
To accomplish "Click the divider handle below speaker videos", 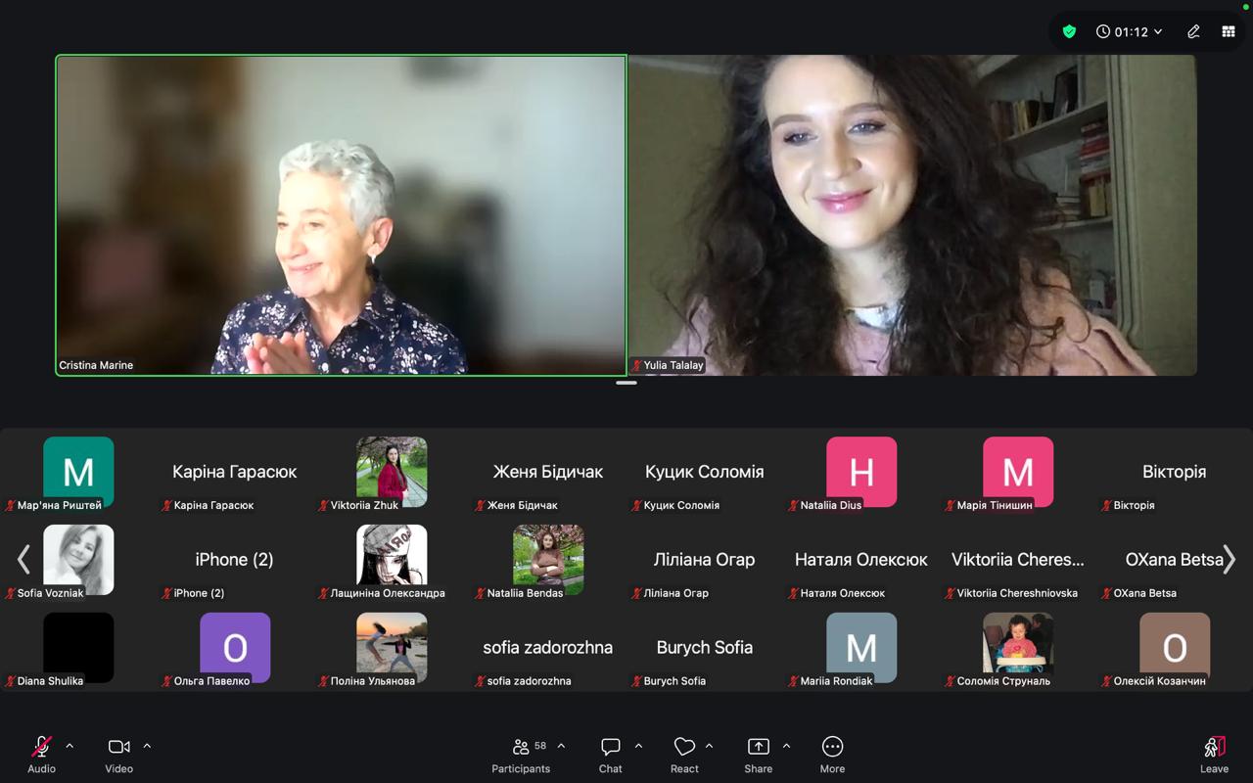I will click(626, 383).
